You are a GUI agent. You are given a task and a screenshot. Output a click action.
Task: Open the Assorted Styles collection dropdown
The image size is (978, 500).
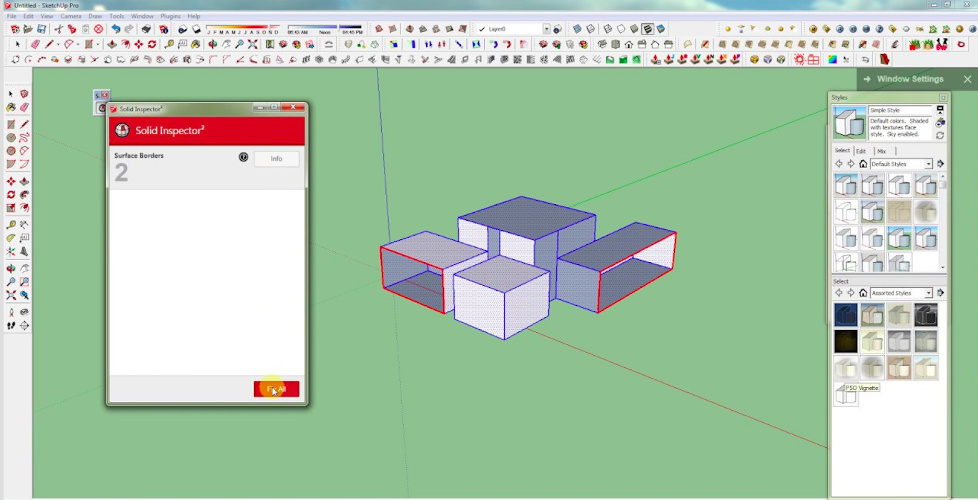click(929, 293)
